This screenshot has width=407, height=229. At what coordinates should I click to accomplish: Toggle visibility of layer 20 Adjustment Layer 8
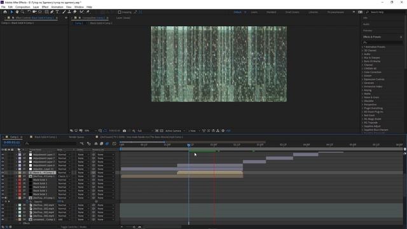pyautogui.click(x=3, y=165)
